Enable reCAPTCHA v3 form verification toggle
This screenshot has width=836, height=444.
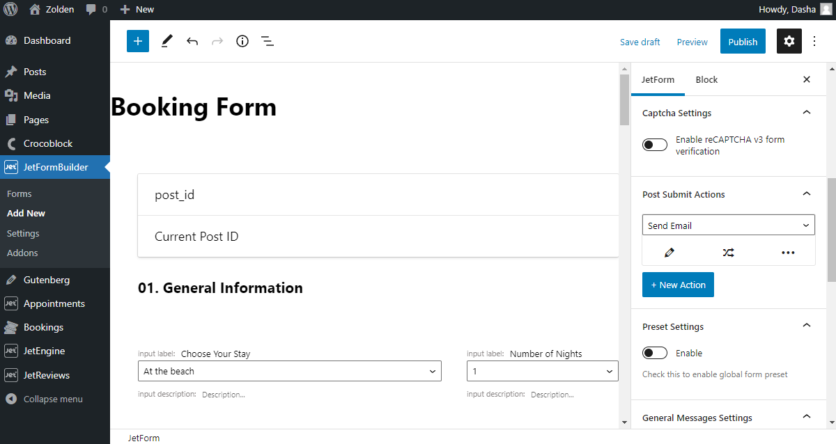(655, 145)
